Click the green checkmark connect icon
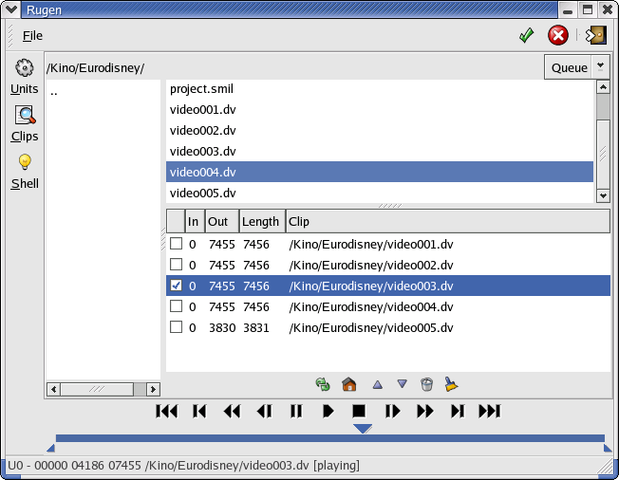Image resolution: width=619 pixels, height=480 pixels. pyautogui.click(x=526, y=35)
